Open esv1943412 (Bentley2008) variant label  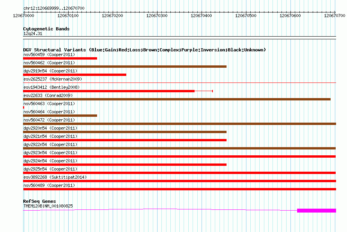click(x=51, y=87)
